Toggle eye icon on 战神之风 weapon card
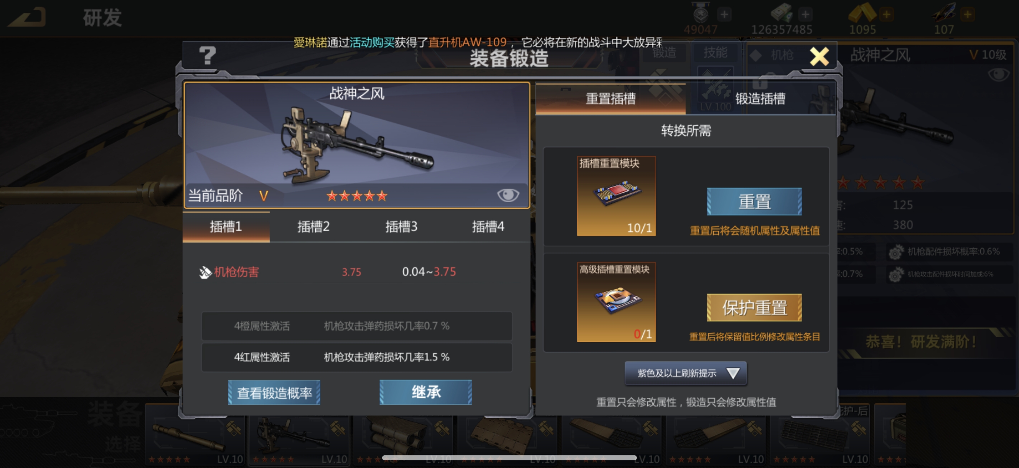The image size is (1019, 468). pyautogui.click(x=508, y=194)
